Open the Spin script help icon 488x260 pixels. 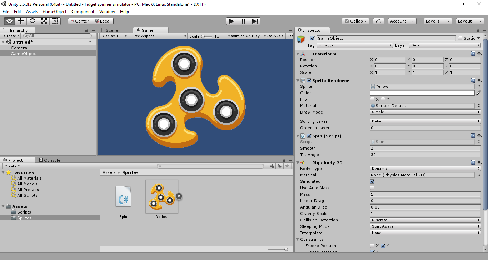click(473, 136)
